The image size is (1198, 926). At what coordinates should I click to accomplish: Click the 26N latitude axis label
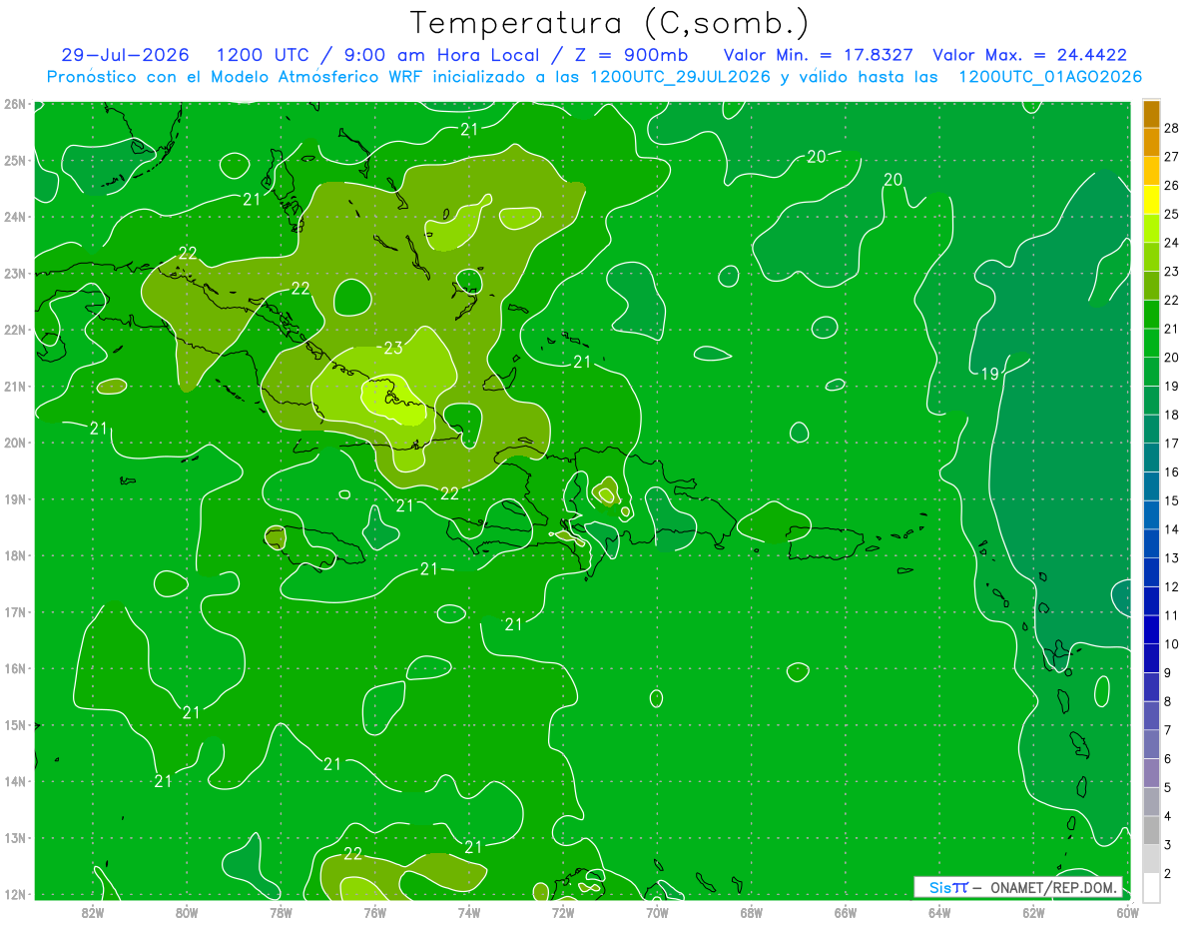point(14,104)
